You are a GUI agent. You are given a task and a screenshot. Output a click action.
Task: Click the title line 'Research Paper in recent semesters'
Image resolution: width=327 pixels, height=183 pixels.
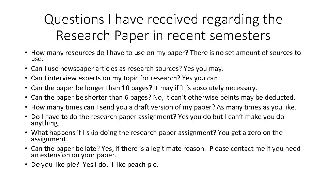(x=163, y=35)
